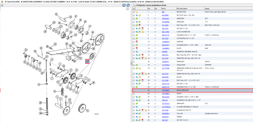Viewport: 253px width, 122px height.
Task: Select callout 25 in the diagram
Action: pyautogui.click(x=87, y=61)
